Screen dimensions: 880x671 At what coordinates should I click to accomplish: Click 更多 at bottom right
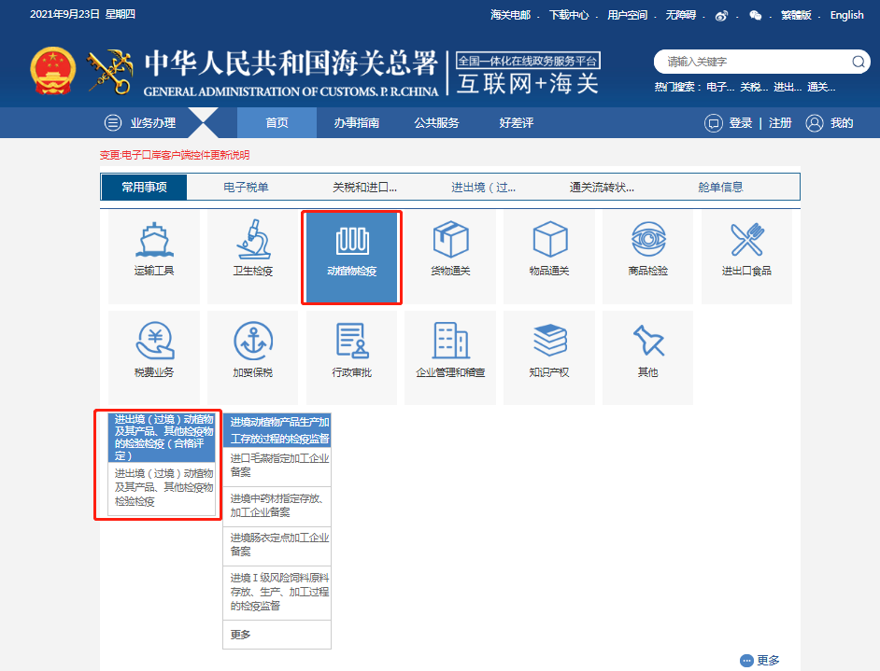point(770,659)
